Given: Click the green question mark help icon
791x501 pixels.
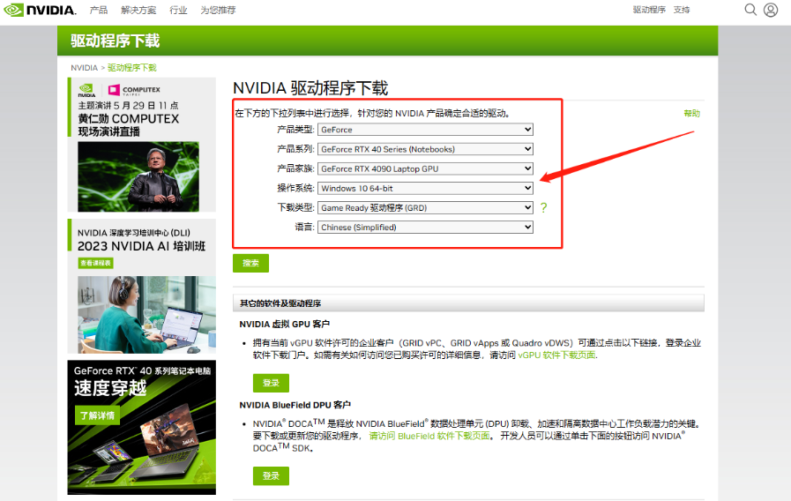Looking at the screenshot, I should coord(544,208).
